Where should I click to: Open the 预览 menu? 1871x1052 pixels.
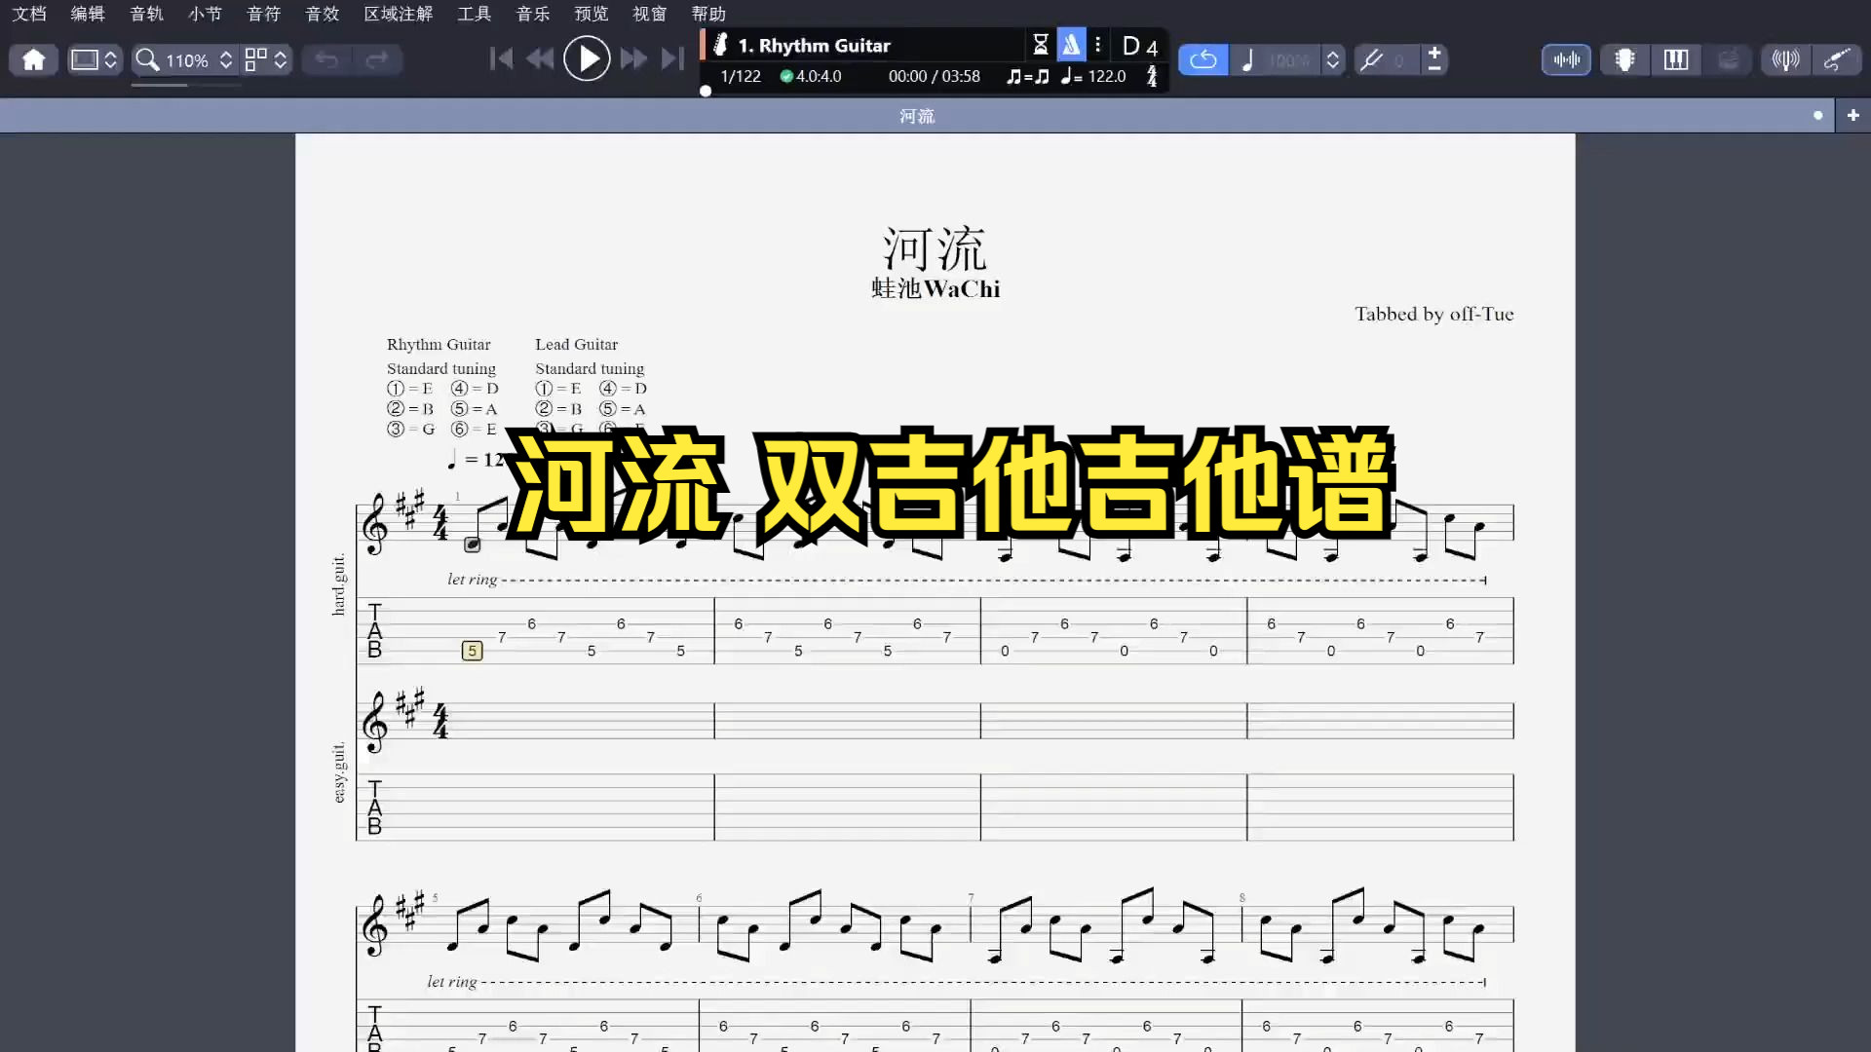click(x=592, y=14)
